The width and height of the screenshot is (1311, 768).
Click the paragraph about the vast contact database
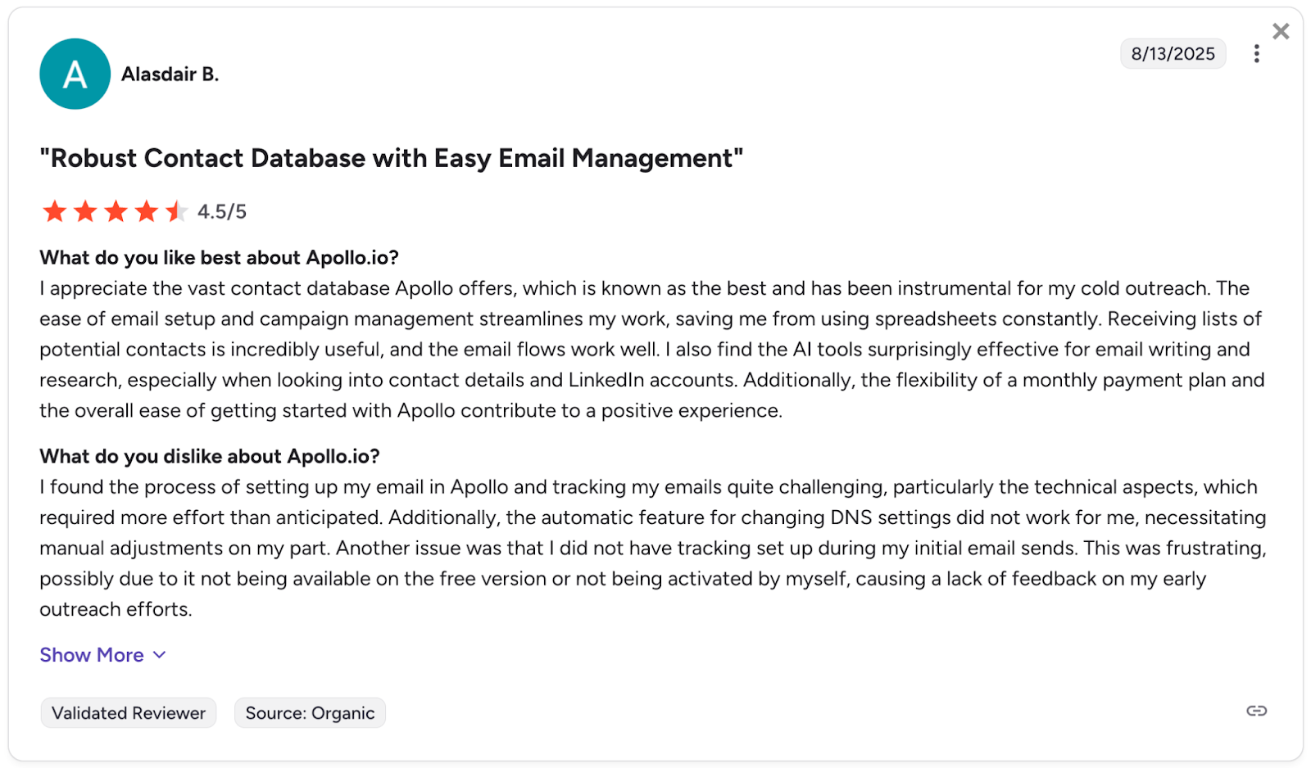pyautogui.click(x=651, y=350)
